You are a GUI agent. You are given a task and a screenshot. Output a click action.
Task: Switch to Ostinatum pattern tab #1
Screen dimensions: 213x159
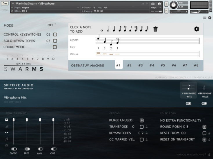[x=119, y=65]
